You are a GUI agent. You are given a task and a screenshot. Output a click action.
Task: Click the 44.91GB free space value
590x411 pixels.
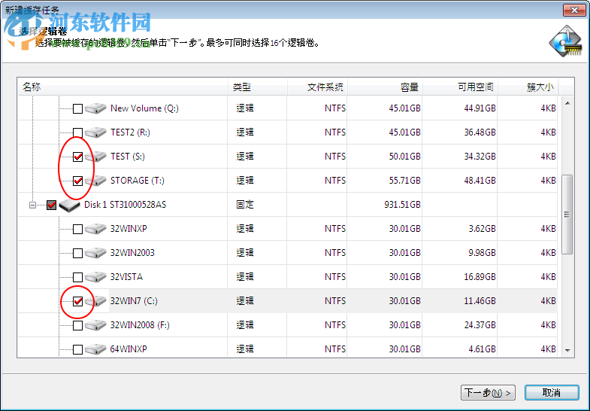click(480, 108)
